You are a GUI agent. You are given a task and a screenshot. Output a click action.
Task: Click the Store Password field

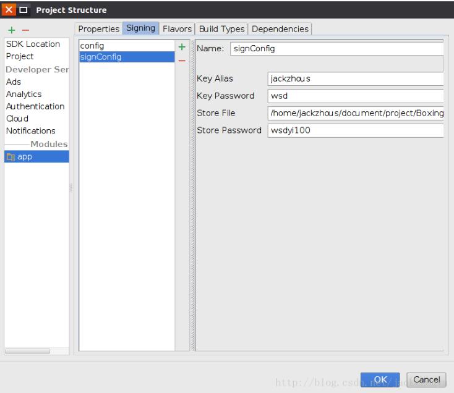coord(356,131)
